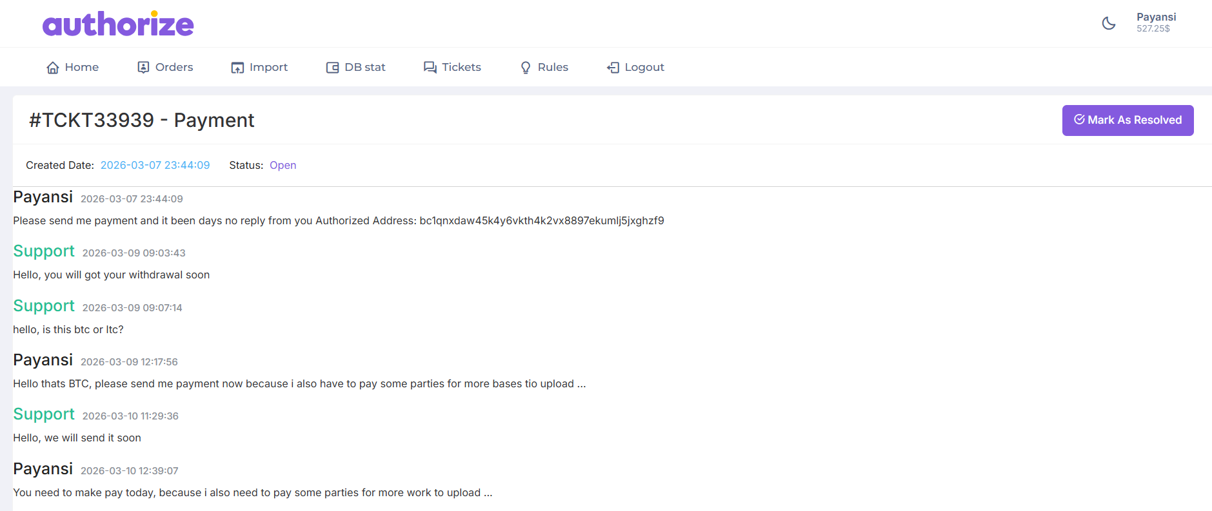Click the Home house icon
This screenshot has height=511, width=1212.
(x=53, y=68)
